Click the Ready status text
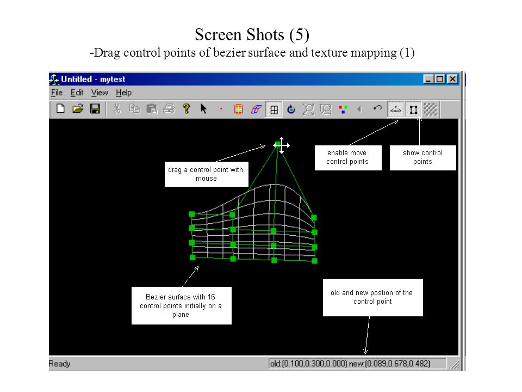The height and width of the screenshot is (392, 522). (x=60, y=364)
